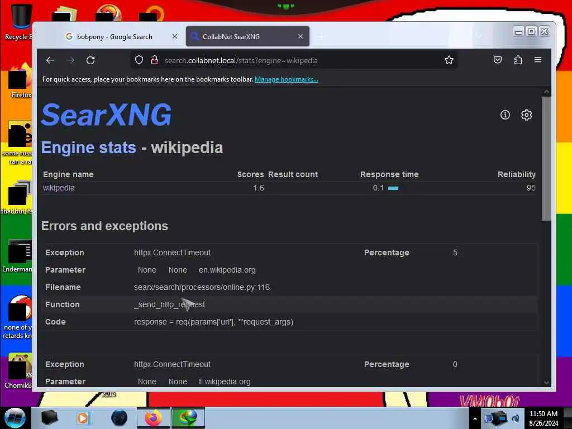Select the Enderman desktop icon
The height and width of the screenshot is (429, 572).
(x=17, y=256)
